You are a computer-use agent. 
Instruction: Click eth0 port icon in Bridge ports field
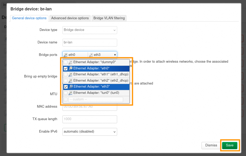[66, 55]
